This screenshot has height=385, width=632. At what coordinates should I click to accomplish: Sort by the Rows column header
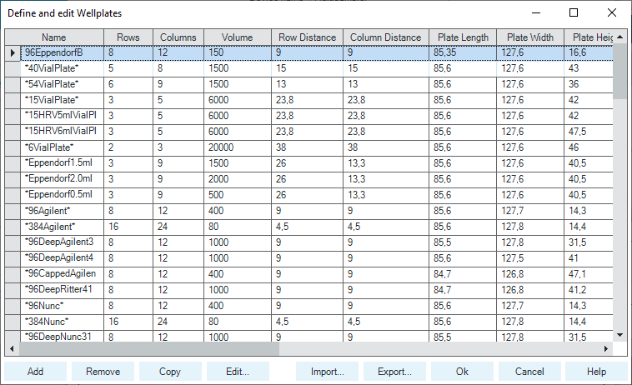(x=128, y=37)
